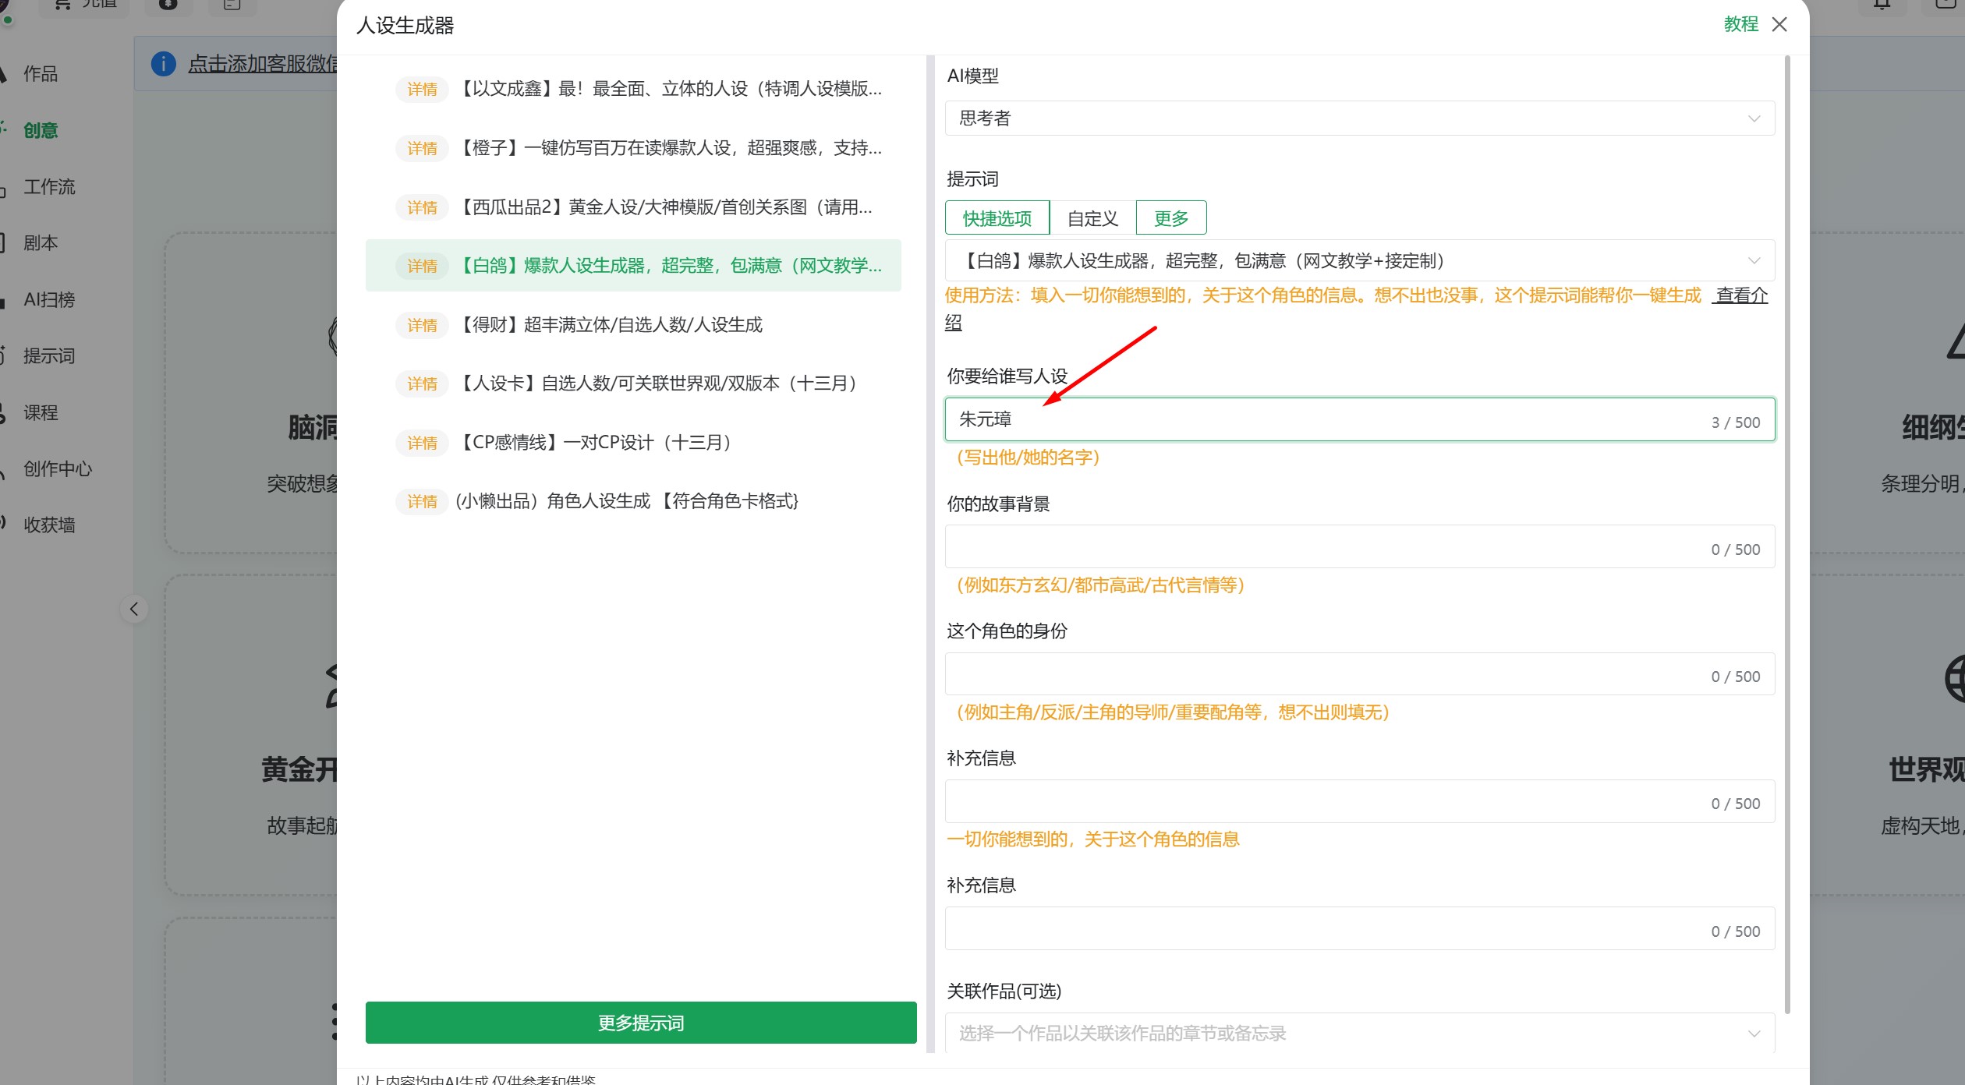Click 详情 badge for 人设卡 prompt
Screen dimensions: 1965x1085
(x=422, y=383)
